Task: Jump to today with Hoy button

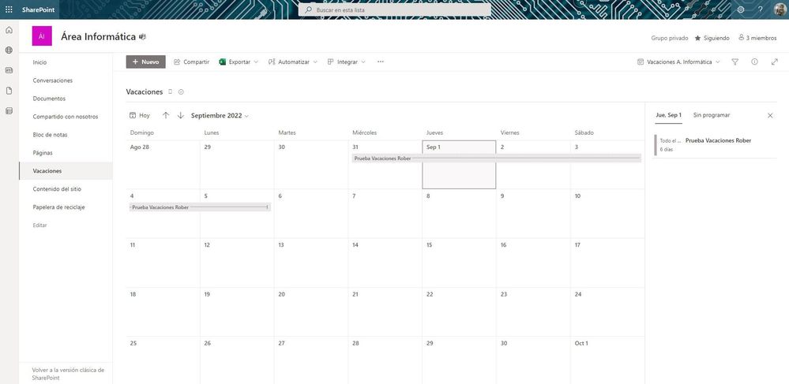Action: click(x=139, y=116)
